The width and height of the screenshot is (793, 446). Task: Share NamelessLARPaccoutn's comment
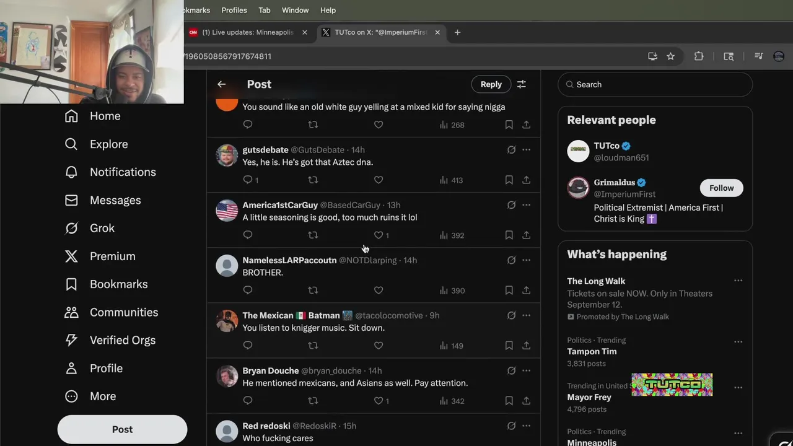point(526,290)
